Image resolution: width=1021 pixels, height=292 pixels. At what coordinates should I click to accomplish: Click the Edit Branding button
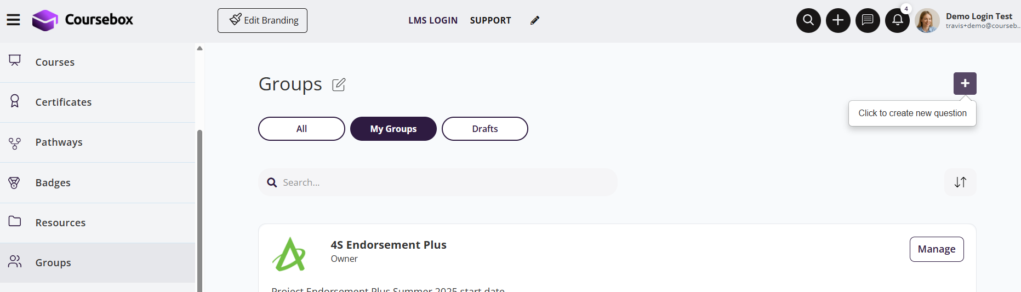pos(263,20)
